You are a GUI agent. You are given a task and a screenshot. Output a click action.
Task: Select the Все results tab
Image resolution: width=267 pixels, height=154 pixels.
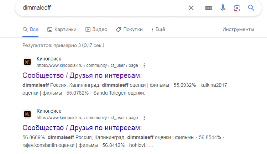pyautogui.click(x=31, y=30)
